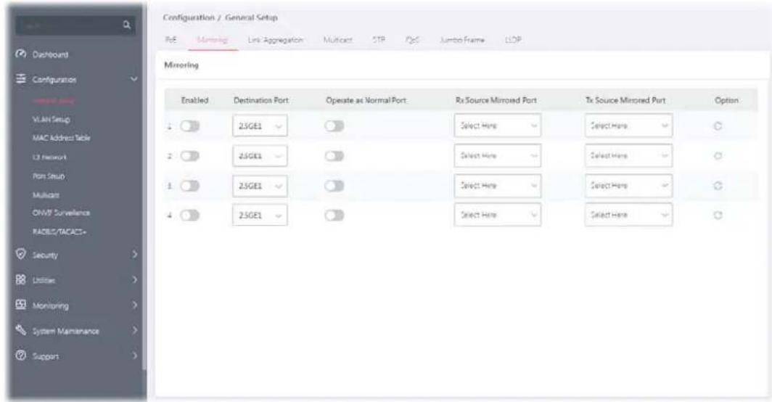Screen dimensions: 772x402
Task: Click the Configuration sliders icon
Action: pyautogui.click(x=21, y=79)
